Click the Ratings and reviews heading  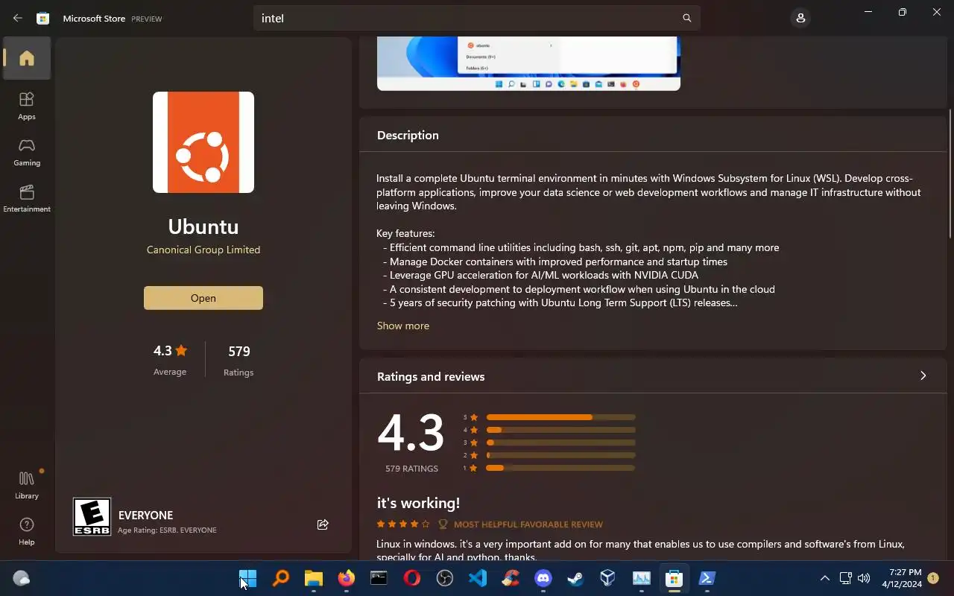[431, 376]
